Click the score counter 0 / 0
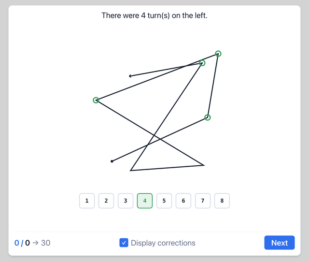 pyautogui.click(x=22, y=243)
